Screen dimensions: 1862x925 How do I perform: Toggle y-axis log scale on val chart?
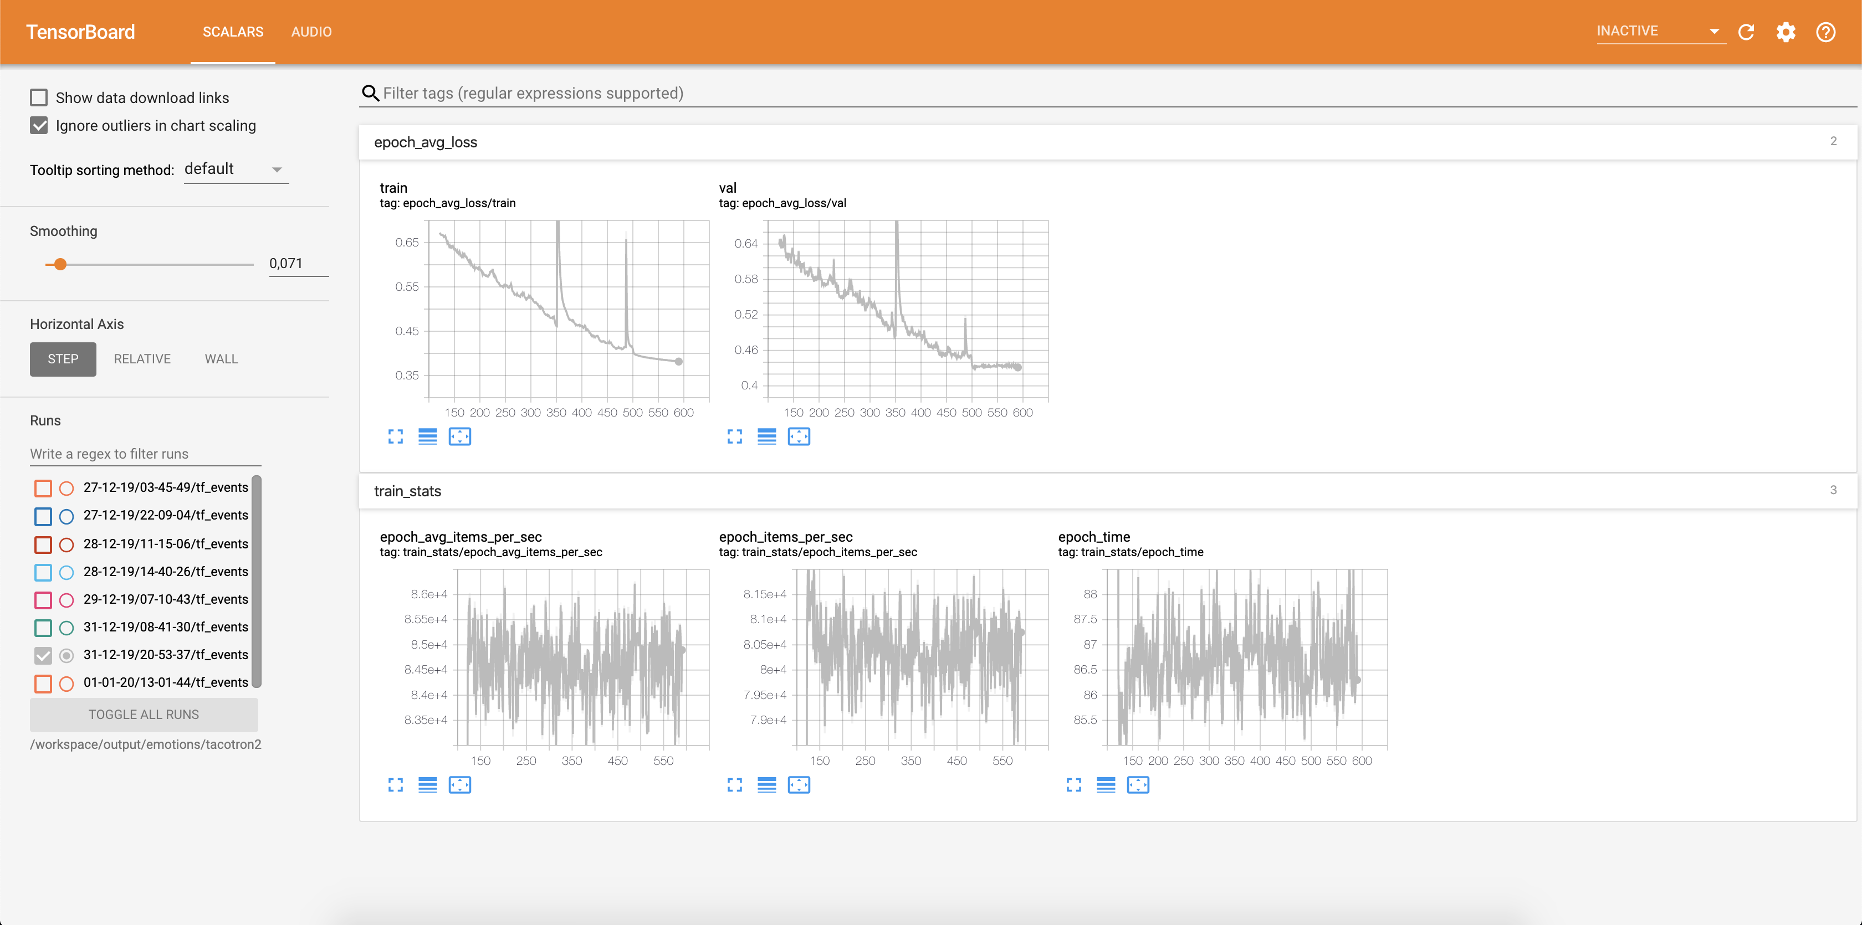click(766, 436)
